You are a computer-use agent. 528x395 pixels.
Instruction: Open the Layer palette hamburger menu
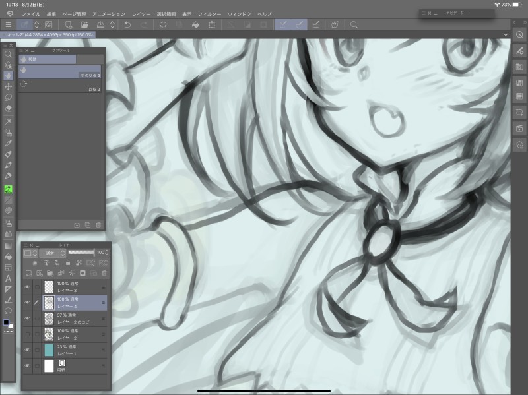pyautogui.click(x=26, y=245)
